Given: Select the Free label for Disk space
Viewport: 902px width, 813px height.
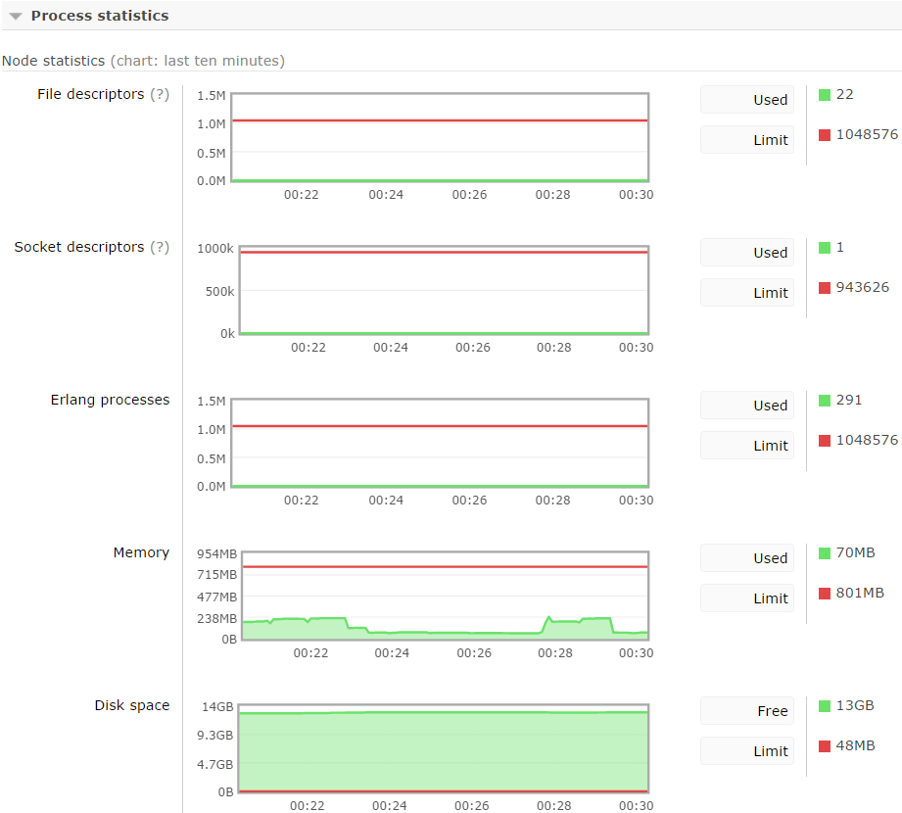Looking at the screenshot, I should tap(772, 711).
